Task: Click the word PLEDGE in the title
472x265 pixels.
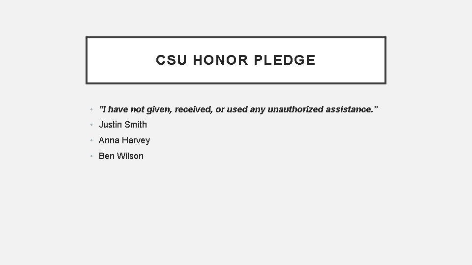Action: [x=285, y=60]
